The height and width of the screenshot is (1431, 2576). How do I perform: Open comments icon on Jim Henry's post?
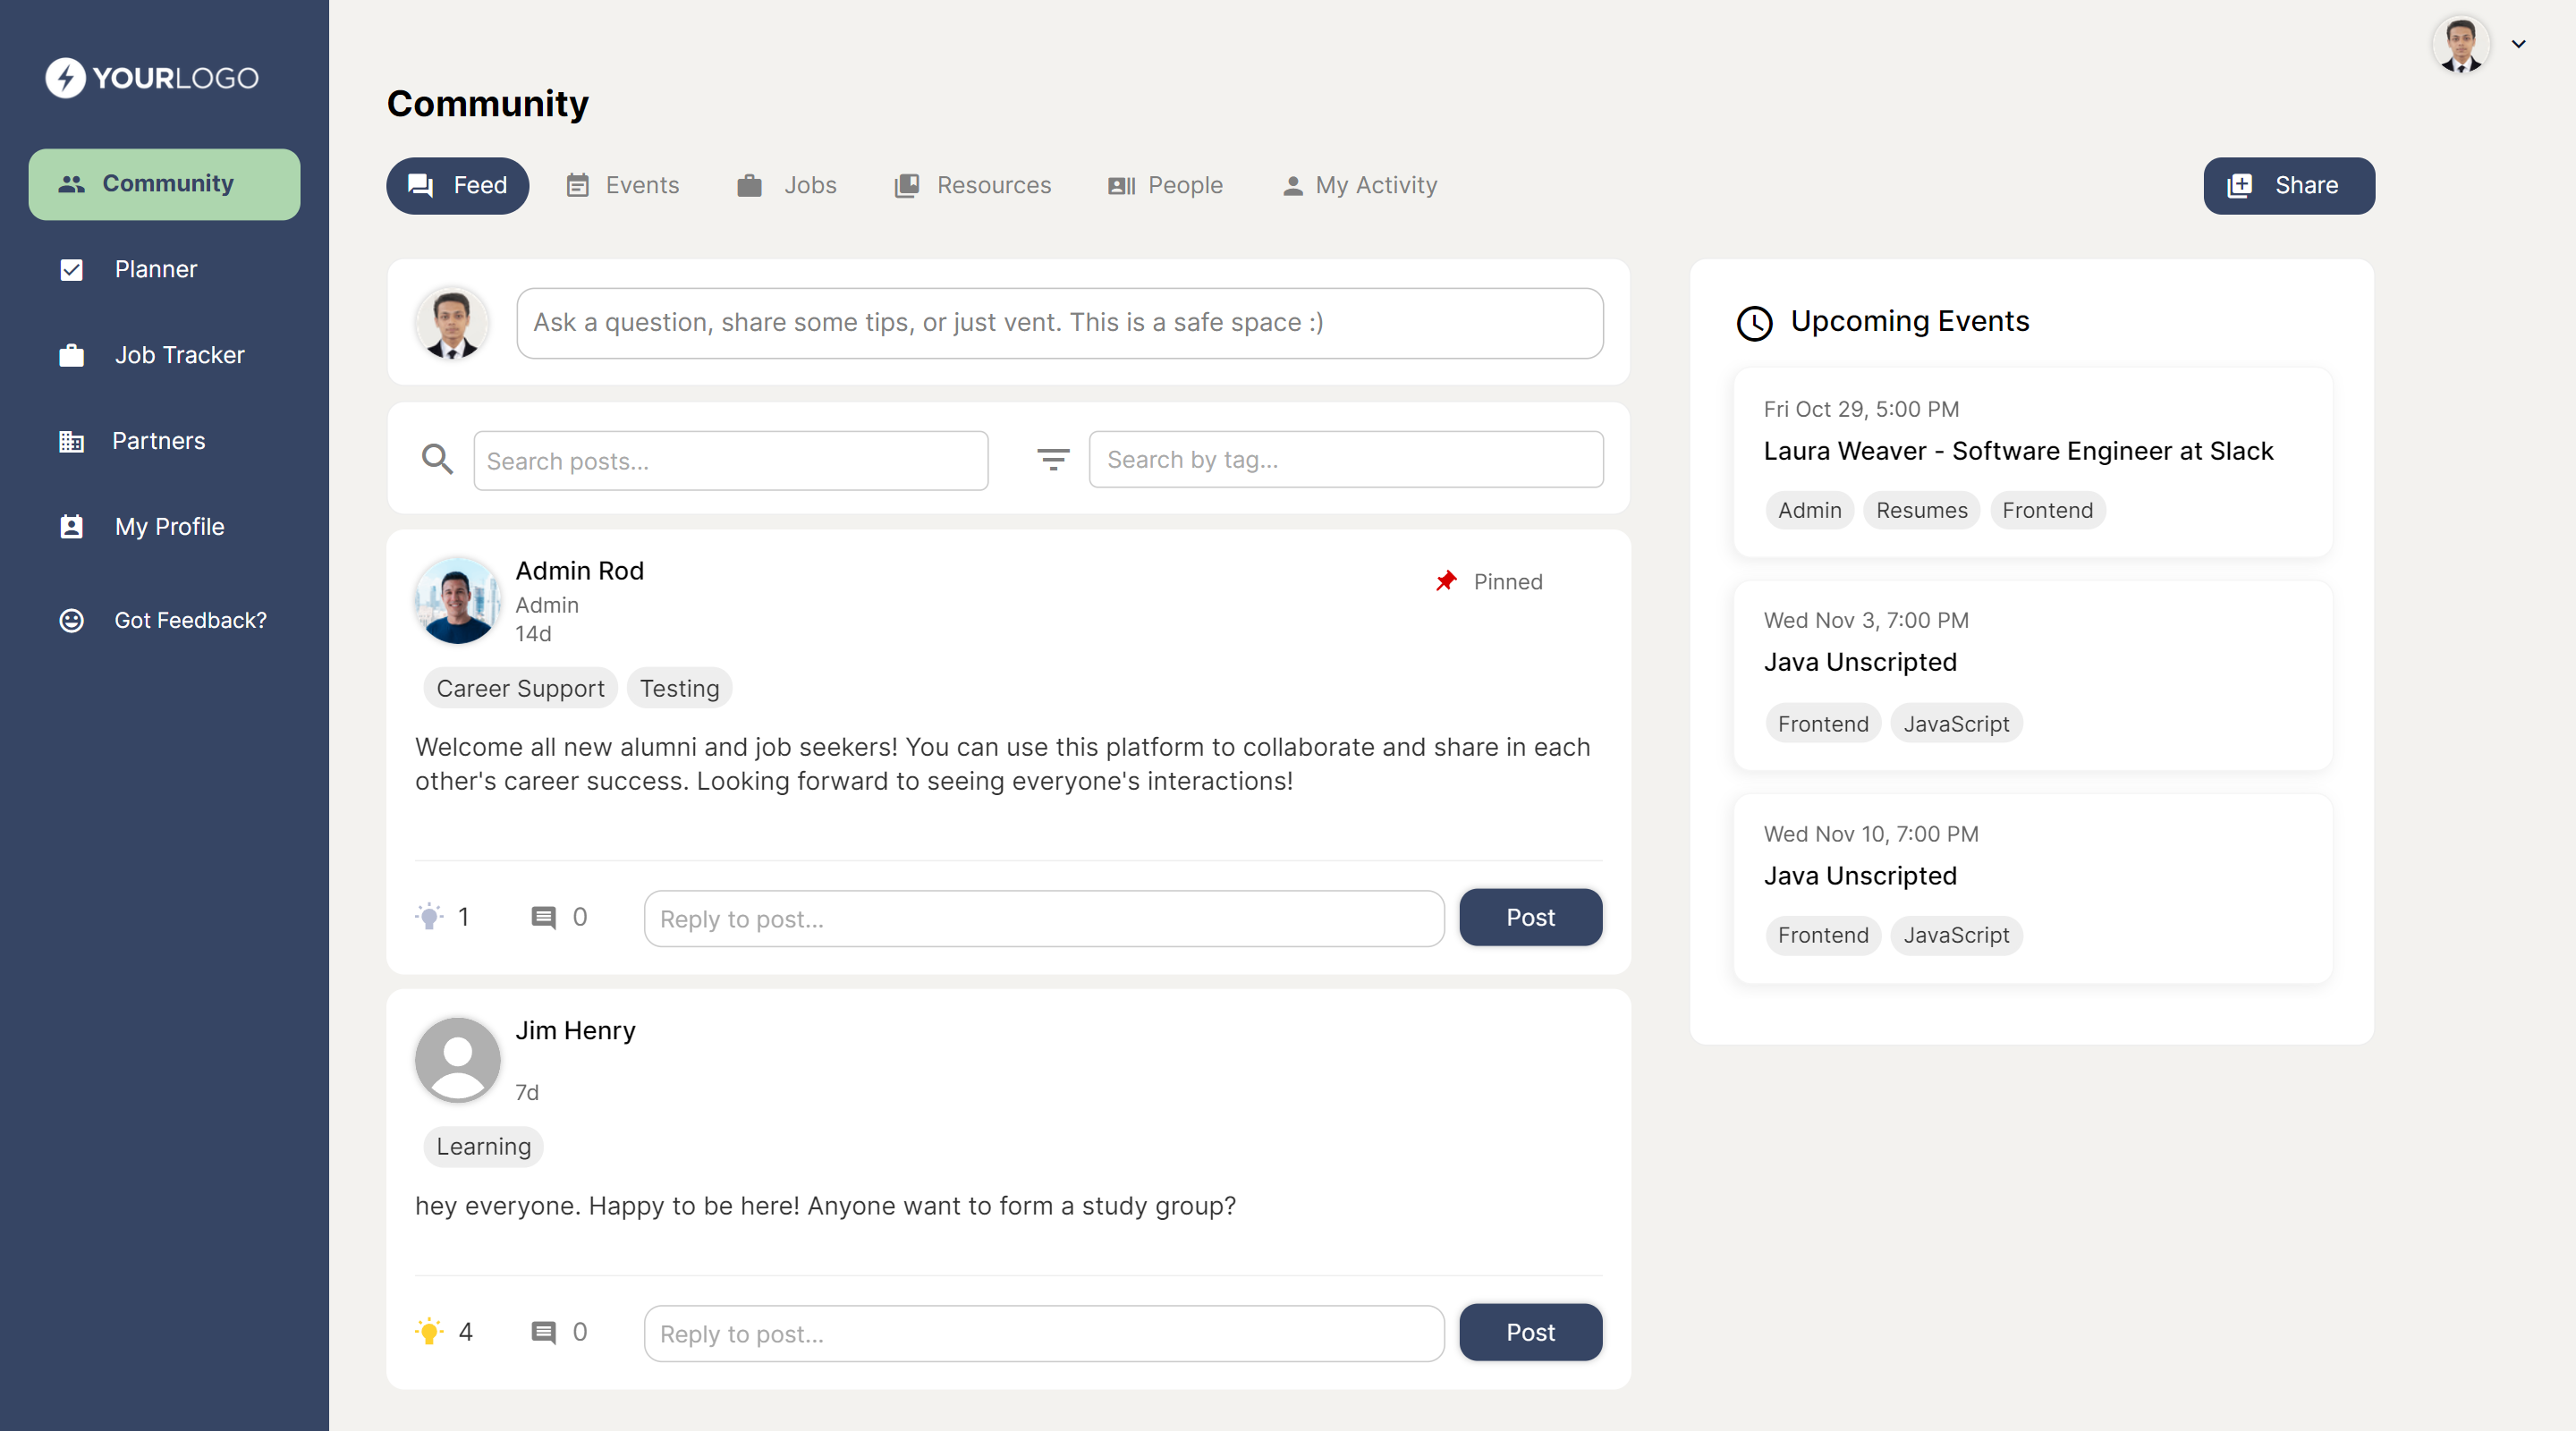pyautogui.click(x=543, y=1332)
